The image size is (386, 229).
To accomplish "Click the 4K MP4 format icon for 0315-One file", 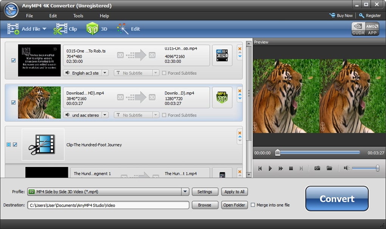I will point(222,55).
